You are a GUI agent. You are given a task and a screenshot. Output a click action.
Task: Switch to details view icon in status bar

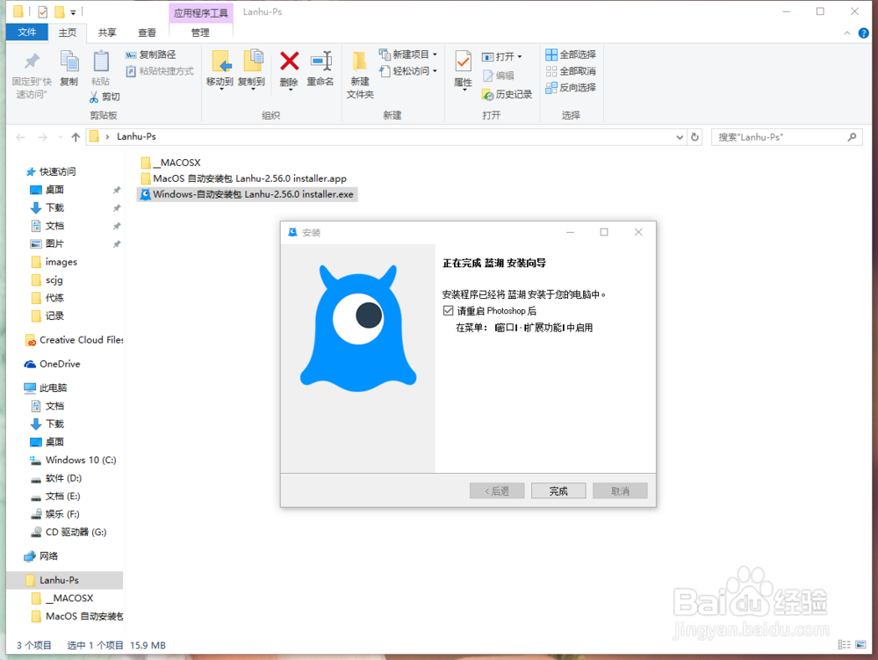coord(844,645)
